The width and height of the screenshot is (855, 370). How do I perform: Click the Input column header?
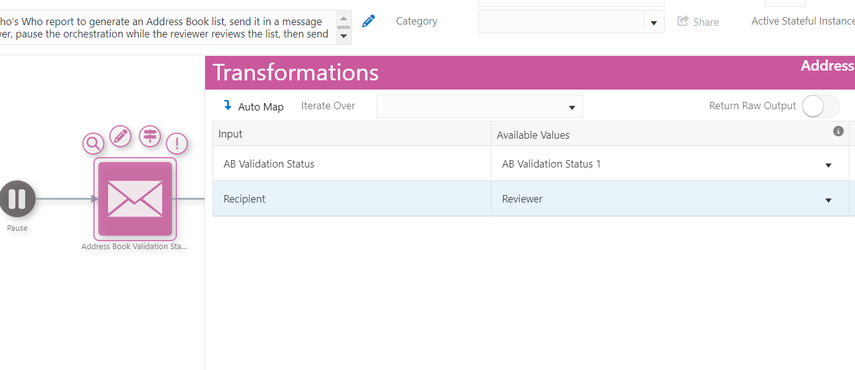352,134
